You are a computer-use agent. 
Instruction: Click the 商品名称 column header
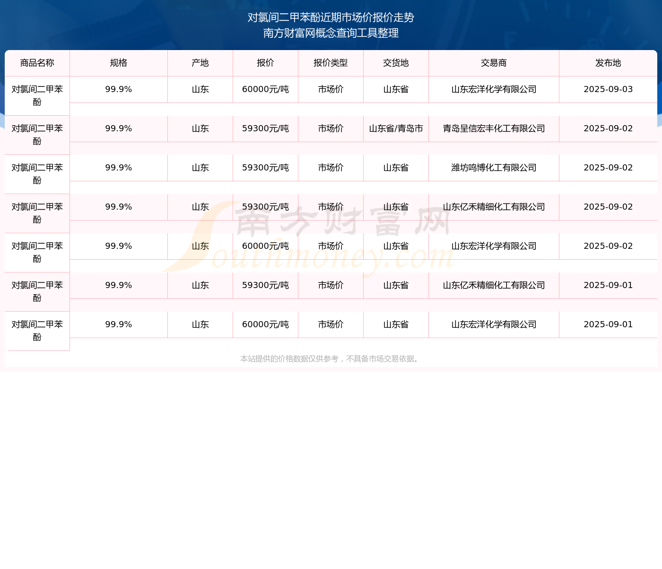tap(37, 63)
